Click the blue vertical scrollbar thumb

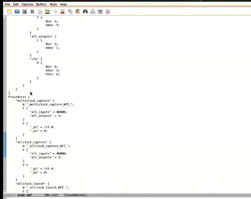coord(5,144)
